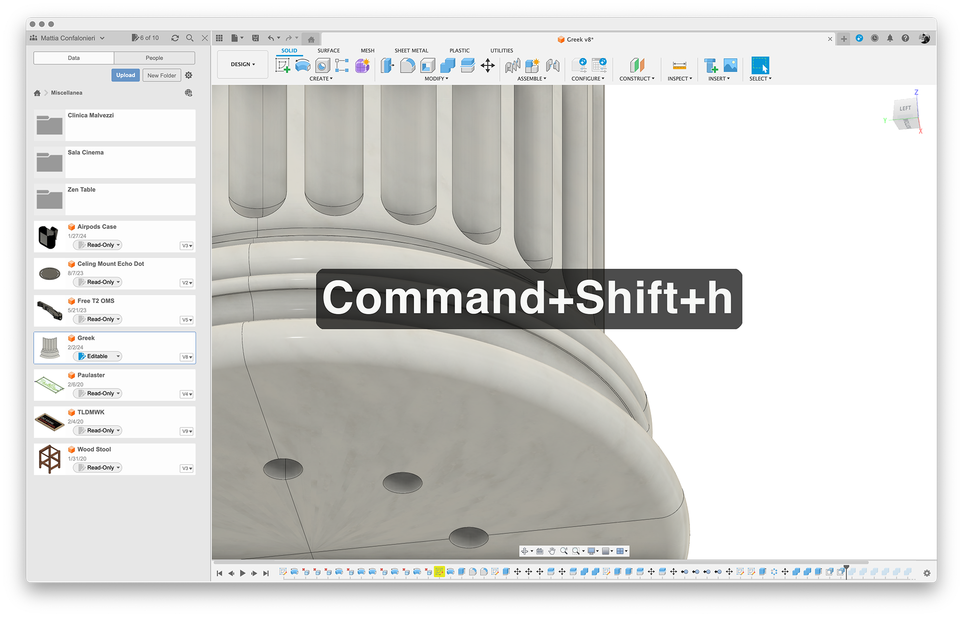Image resolution: width=963 pixels, height=617 pixels.
Task: Open the DESIGN workspace dropdown
Action: tap(243, 64)
